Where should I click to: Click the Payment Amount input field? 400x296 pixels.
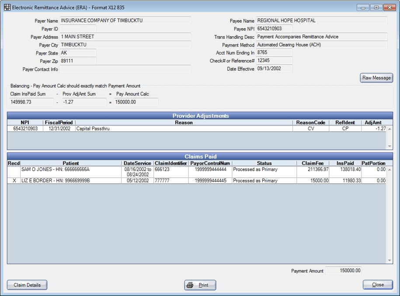pyautogui.click(x=343, y=270)
